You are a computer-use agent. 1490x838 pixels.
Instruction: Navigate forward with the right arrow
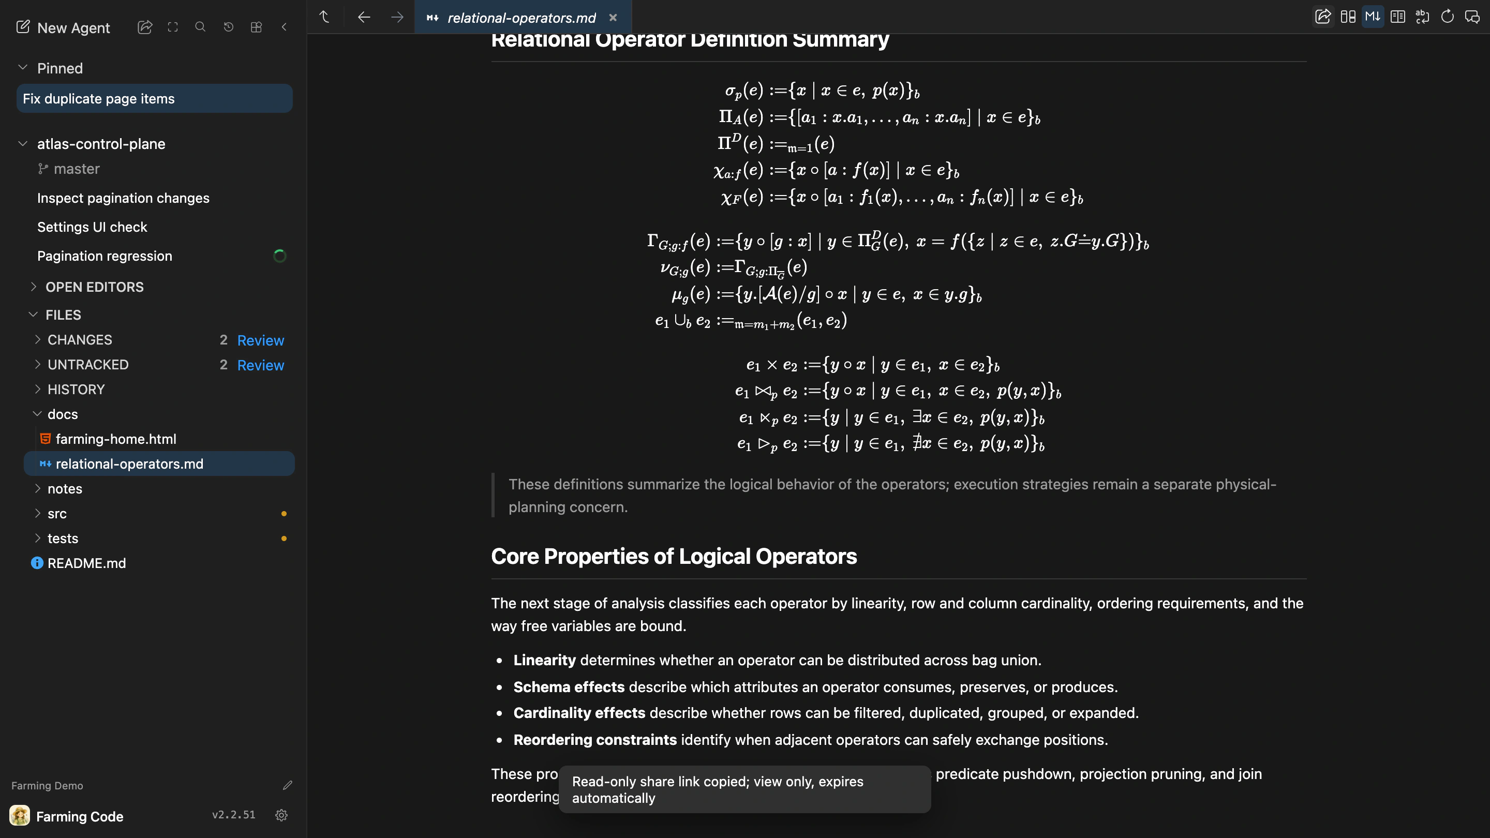coord(397,17)
